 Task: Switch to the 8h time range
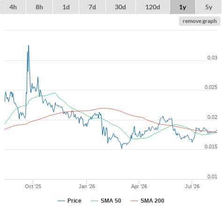coord(39,7)
